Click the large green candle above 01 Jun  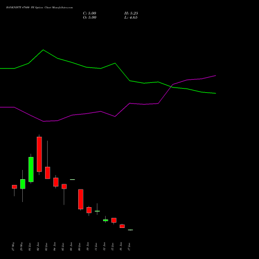[31, 169]
